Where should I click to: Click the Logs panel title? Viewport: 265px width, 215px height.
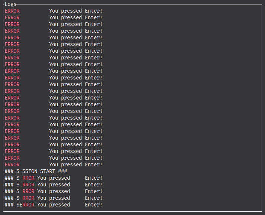[x=10, y=4]
